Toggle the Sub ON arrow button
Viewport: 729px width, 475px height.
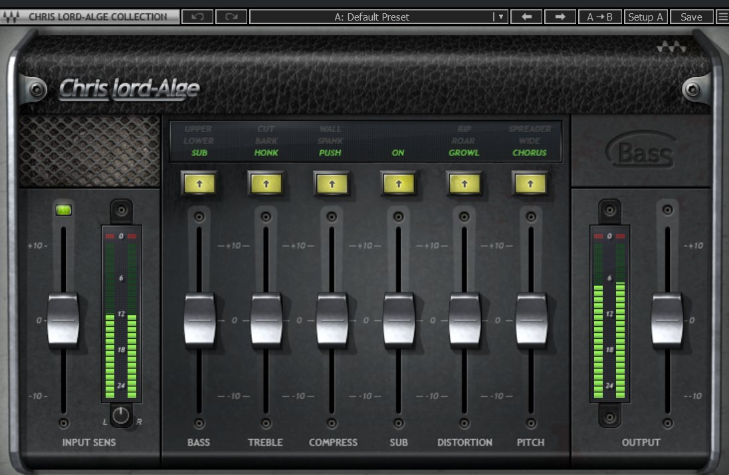[x=399, y=183]
